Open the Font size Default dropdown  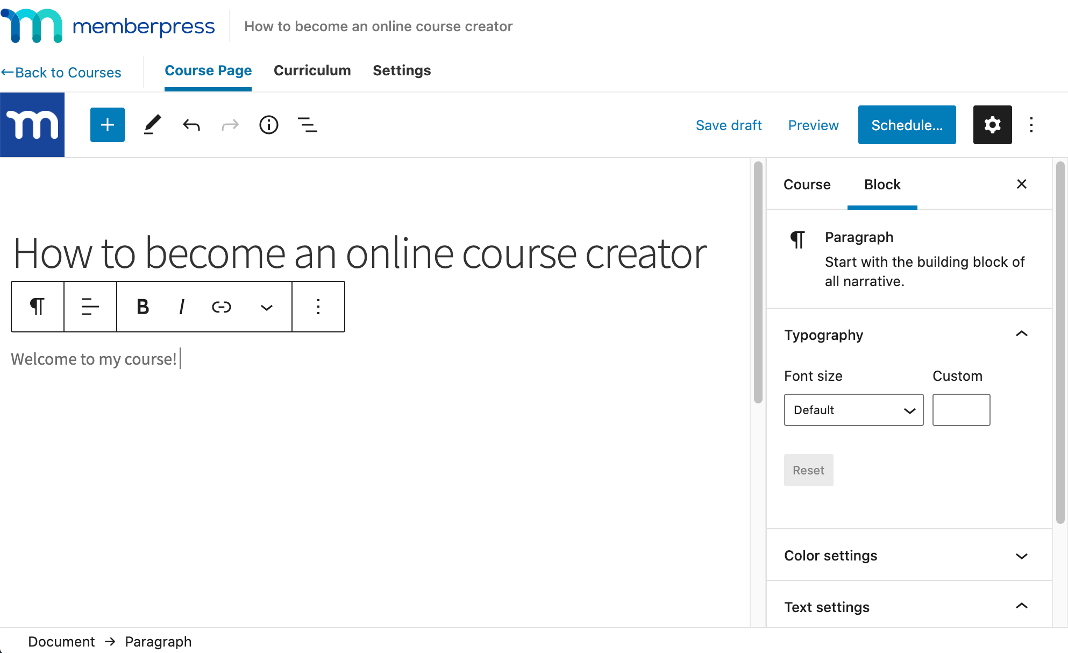pos(853,410)
